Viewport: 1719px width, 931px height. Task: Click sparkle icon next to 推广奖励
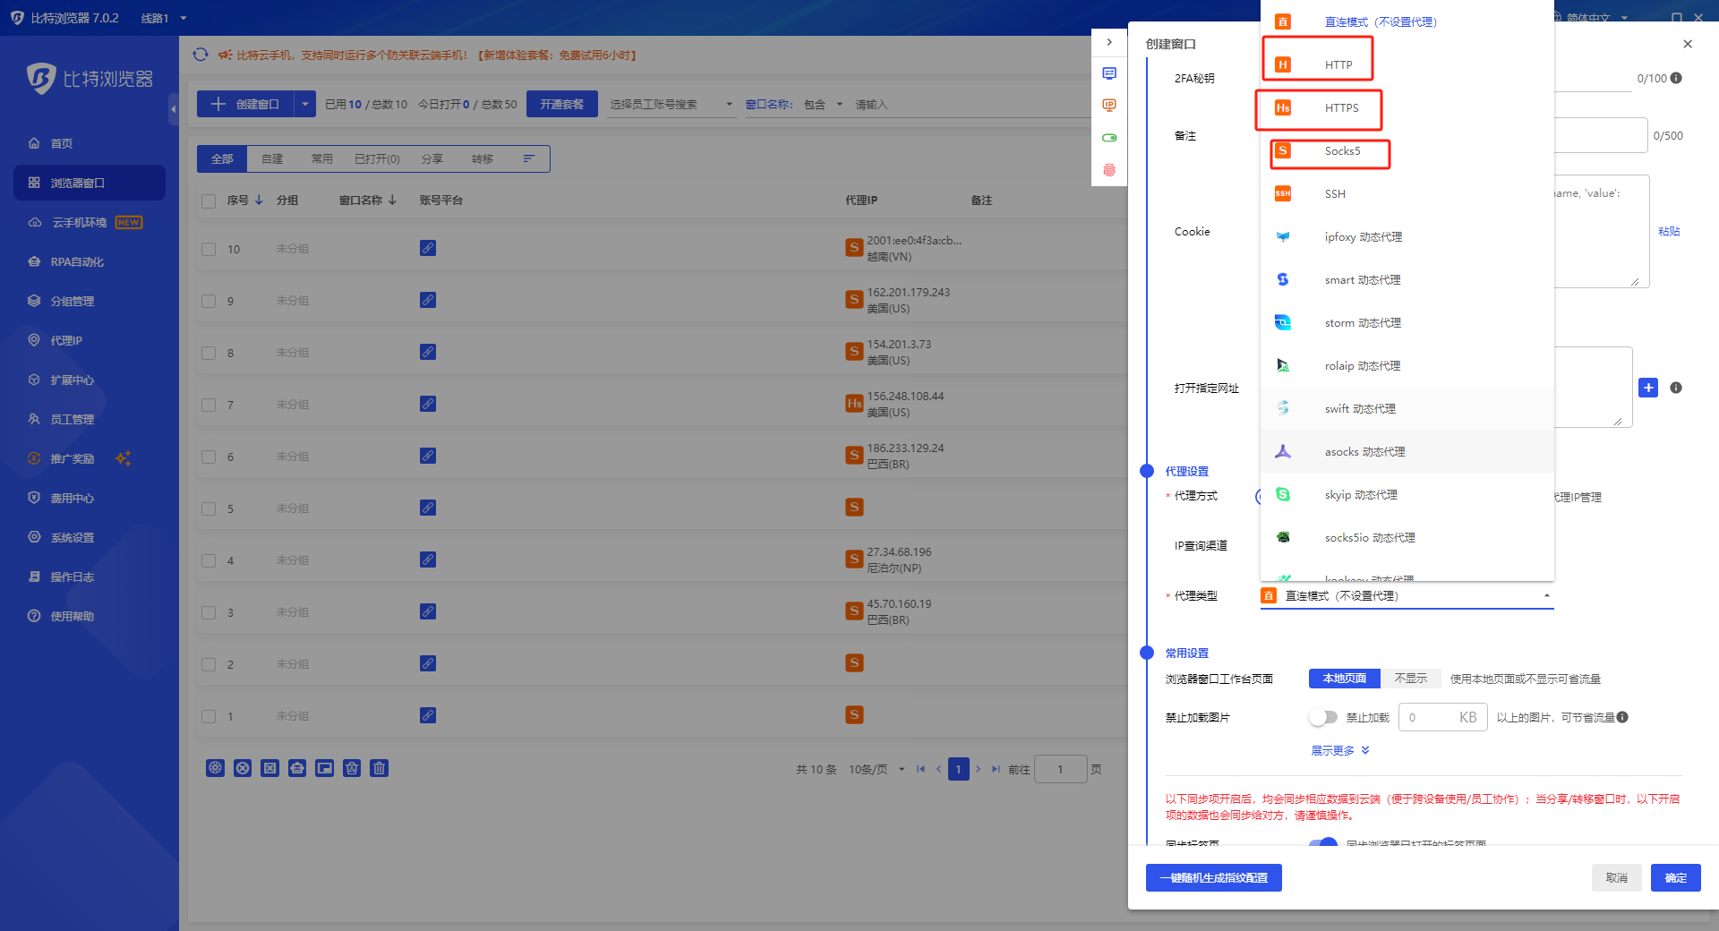[123, 458]
